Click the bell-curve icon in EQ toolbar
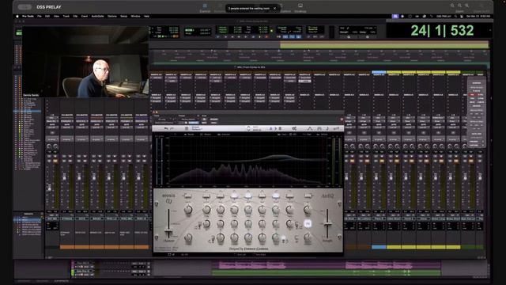506x285 pixels. pyautogui.click(x=309, y=128)
